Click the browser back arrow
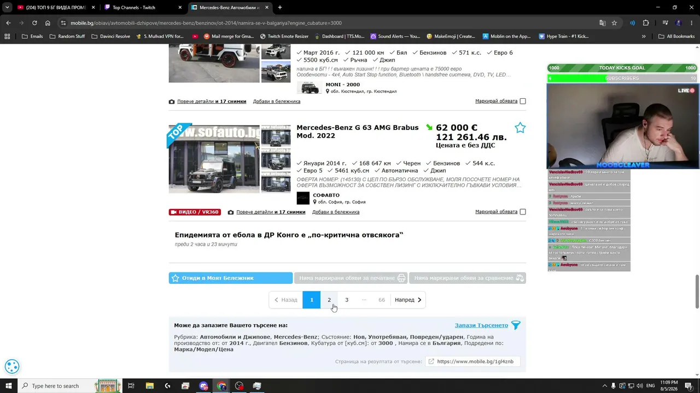This screenshot has width=700, height=393. coord(8,23)
